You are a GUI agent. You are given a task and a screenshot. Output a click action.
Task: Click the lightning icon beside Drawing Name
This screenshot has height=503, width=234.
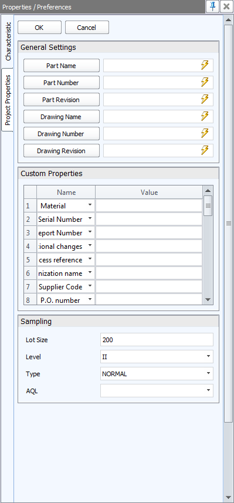click(205, 116)
